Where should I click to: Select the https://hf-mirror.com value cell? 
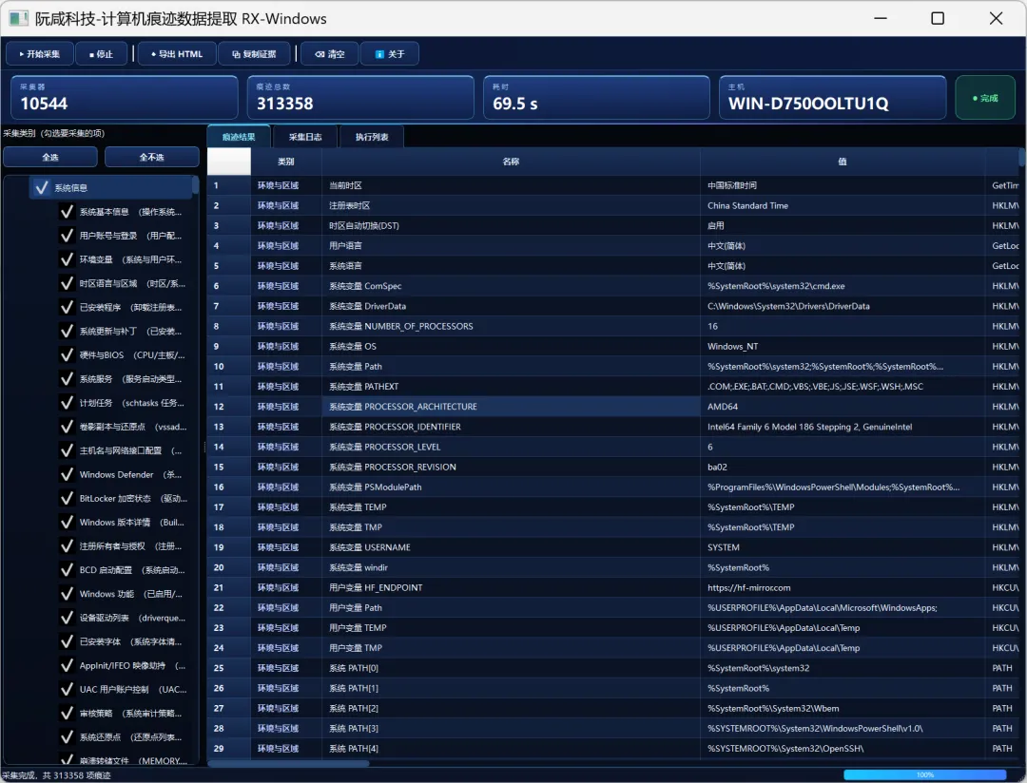843,588
